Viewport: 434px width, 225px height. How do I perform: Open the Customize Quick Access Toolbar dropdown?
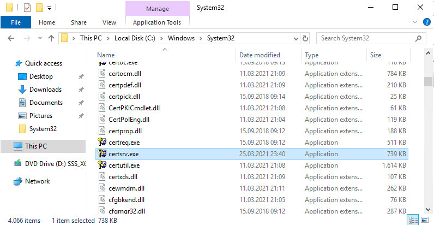[x=49, y=8]
